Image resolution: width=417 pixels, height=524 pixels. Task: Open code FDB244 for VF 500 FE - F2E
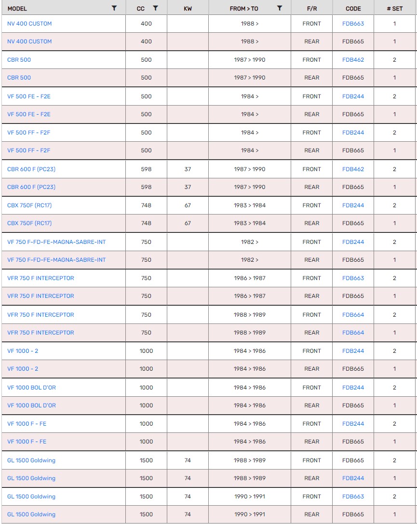[353, 96]
